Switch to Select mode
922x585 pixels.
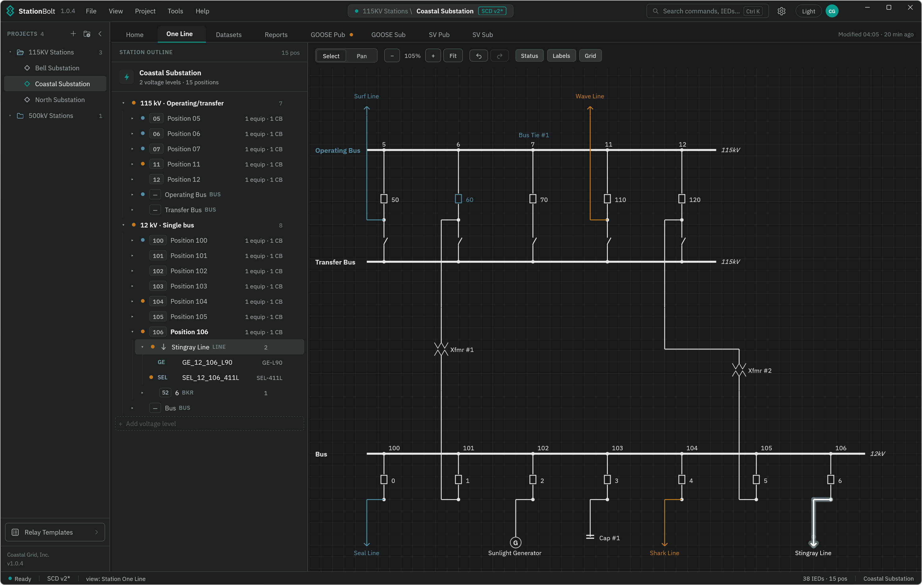point(331,56)
